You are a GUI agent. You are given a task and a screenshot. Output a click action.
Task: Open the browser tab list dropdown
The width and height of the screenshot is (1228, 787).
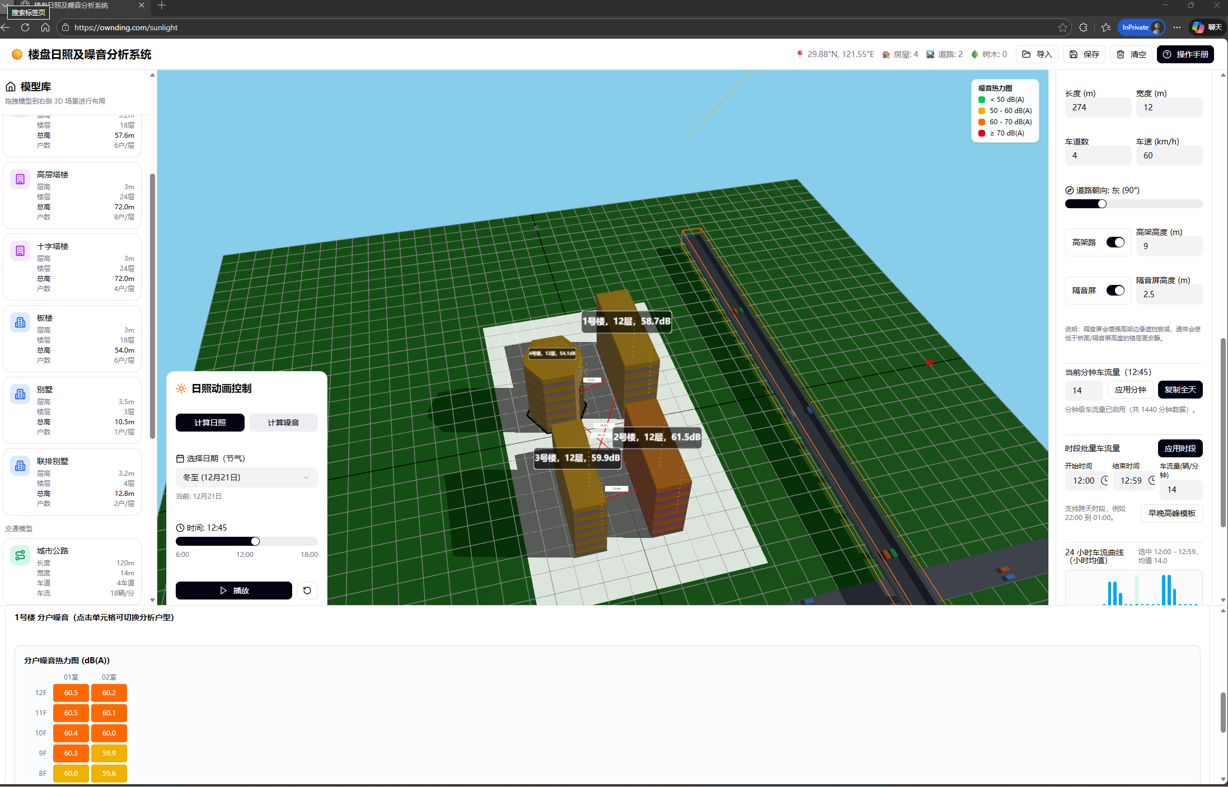[6, 5]
